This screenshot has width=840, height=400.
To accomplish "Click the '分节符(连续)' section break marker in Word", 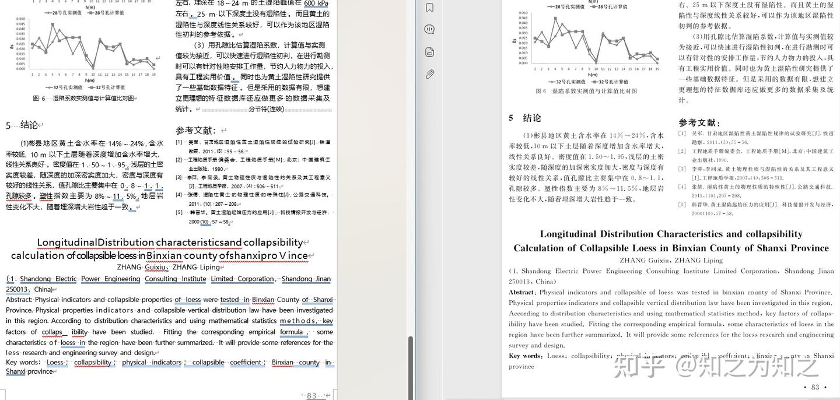I will [267, 109].
